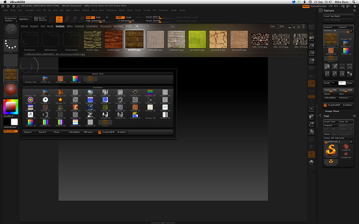
Task: Rotate the current texture using Rotate
Action: (x=343, y=73)
